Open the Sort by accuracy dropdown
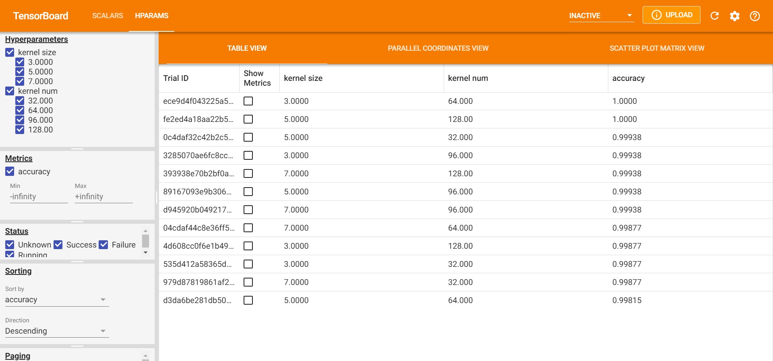This screenshot has height=361, width=773. (57, 300)
